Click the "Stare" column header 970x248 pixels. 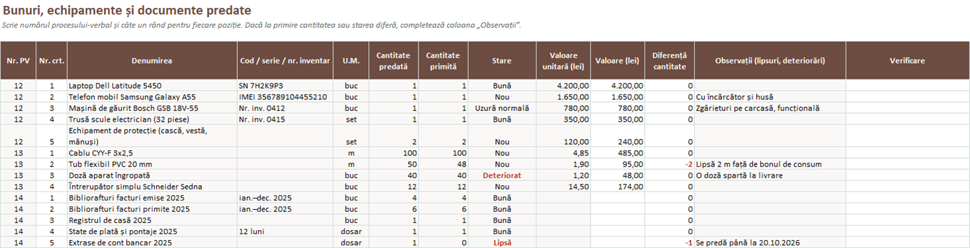[x=502, y=60]
